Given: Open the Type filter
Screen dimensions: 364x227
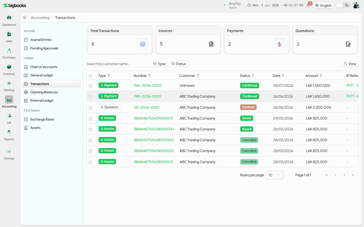Looking at the screenshot, I should pos(160,64).
